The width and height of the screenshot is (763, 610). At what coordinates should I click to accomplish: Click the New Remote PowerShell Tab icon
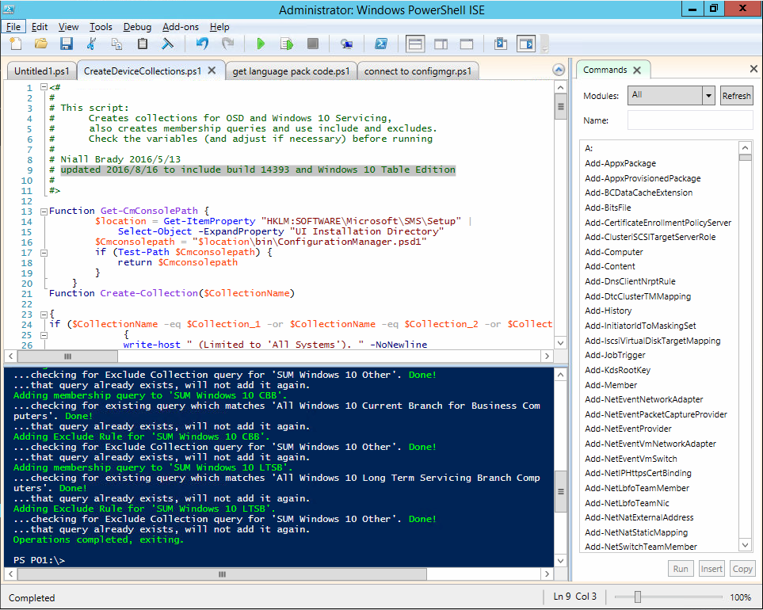(x=346, y=44)
